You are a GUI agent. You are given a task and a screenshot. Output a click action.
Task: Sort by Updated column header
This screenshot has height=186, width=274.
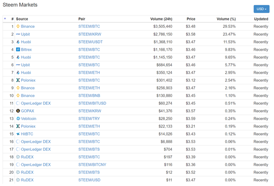[x=261, y=19]
